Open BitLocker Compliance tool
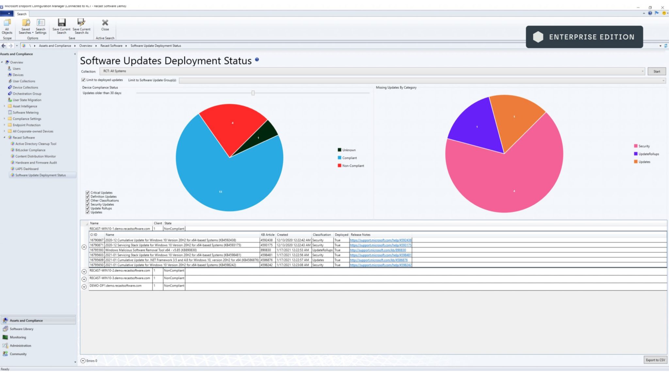Viewport: 669px width, 376px height. point(30,150)
